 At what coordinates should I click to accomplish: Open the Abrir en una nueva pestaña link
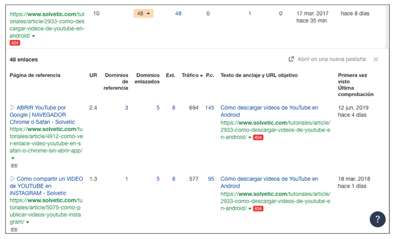click(331, 59)
